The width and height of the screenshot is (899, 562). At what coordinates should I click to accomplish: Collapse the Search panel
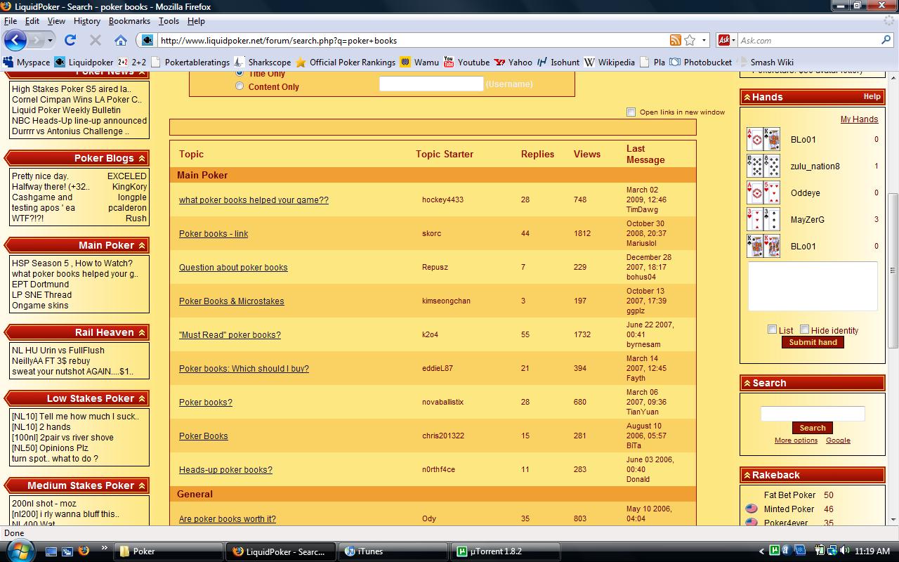click(x=747, y=383)
